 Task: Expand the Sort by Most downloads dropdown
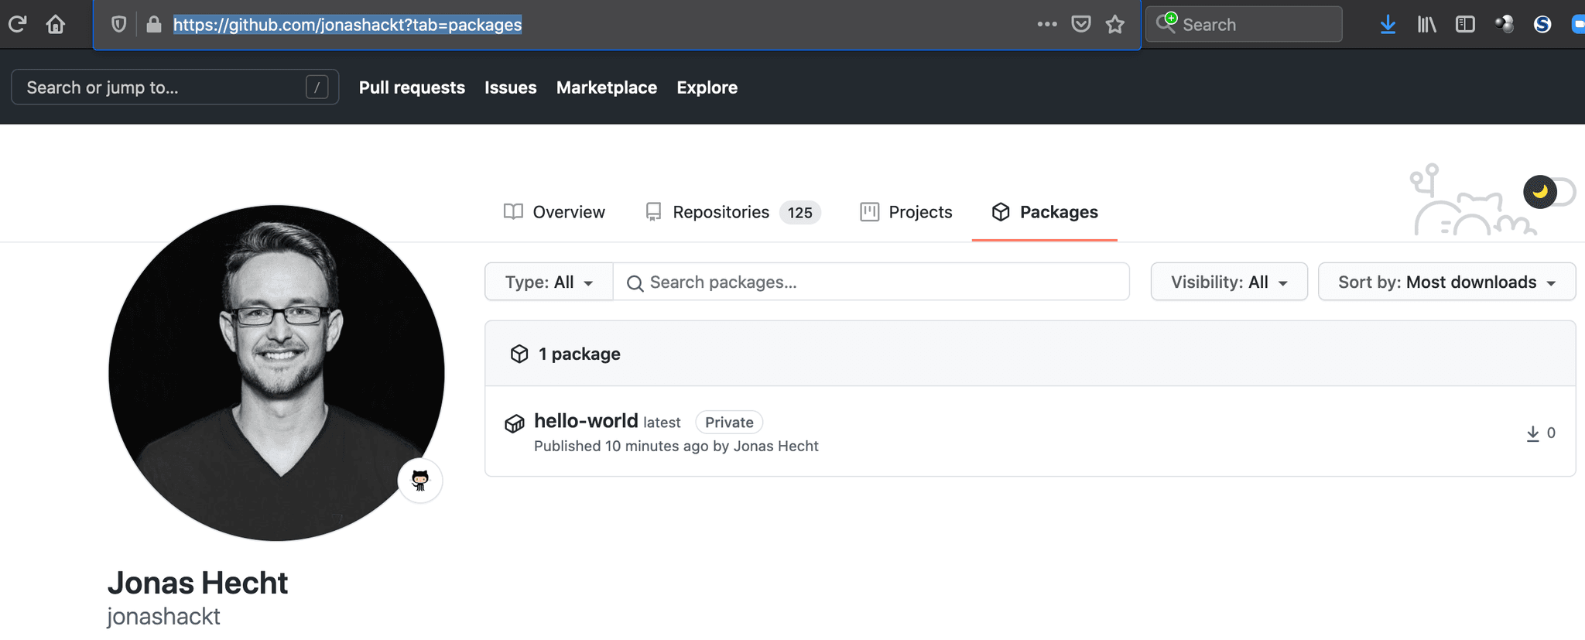coord(1446,282)
